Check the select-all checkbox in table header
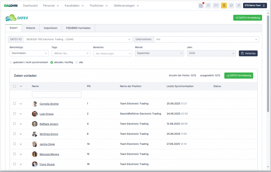 click(15, 86)
